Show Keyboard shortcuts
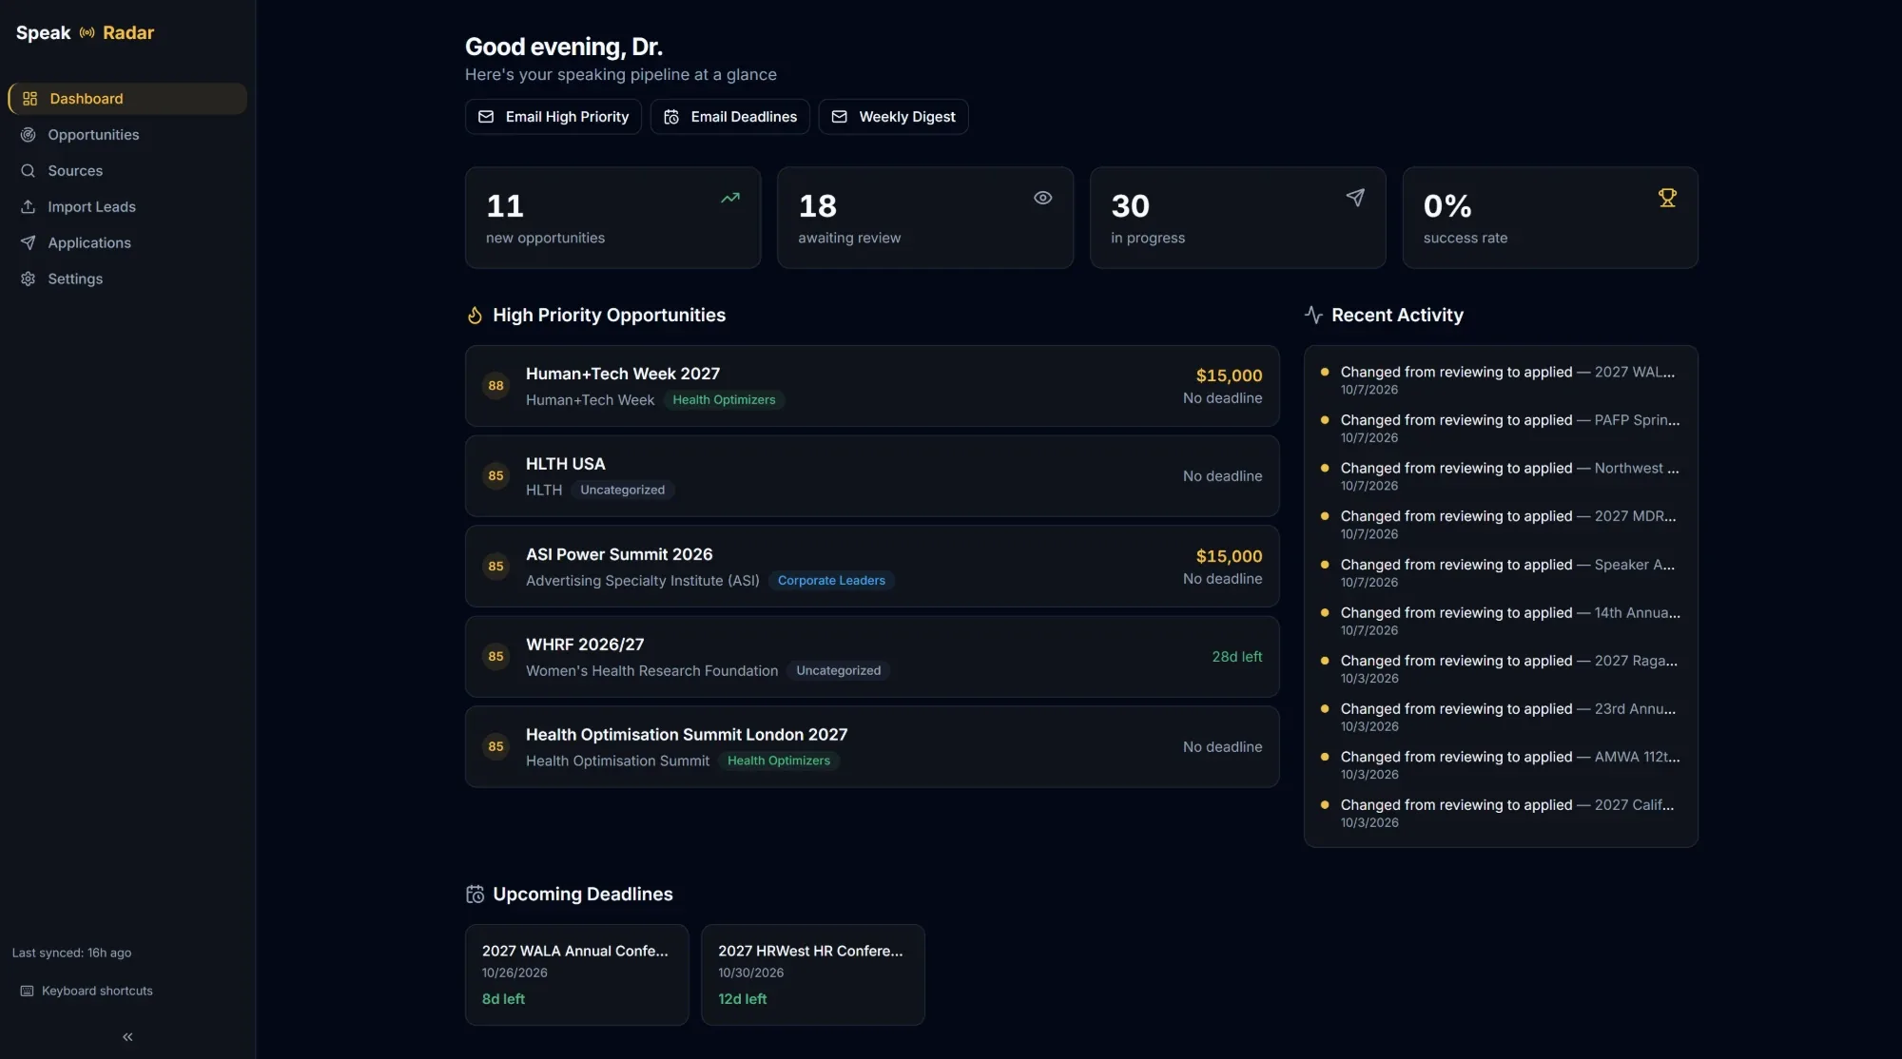Viewport: 1902px width, 1059px height. coord(87,991)
